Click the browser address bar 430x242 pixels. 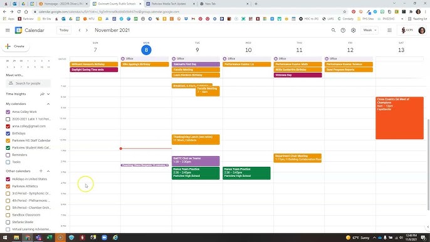189,12
